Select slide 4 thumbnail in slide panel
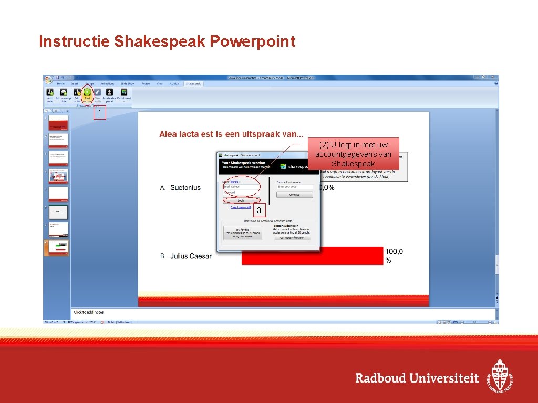 [x=58, y=176]
